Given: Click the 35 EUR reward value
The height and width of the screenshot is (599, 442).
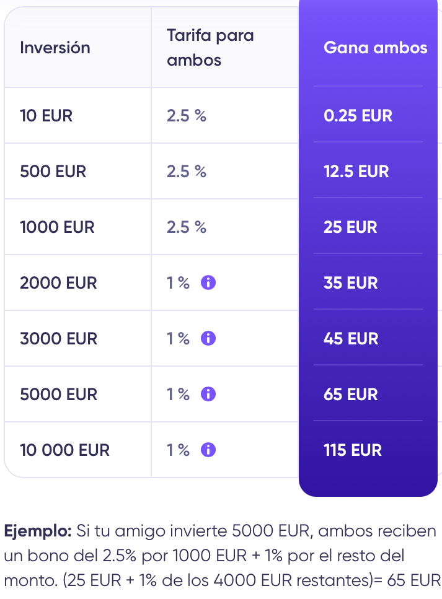Looking at the screenshot, I should pyautogui.click(x=350, y=283).
